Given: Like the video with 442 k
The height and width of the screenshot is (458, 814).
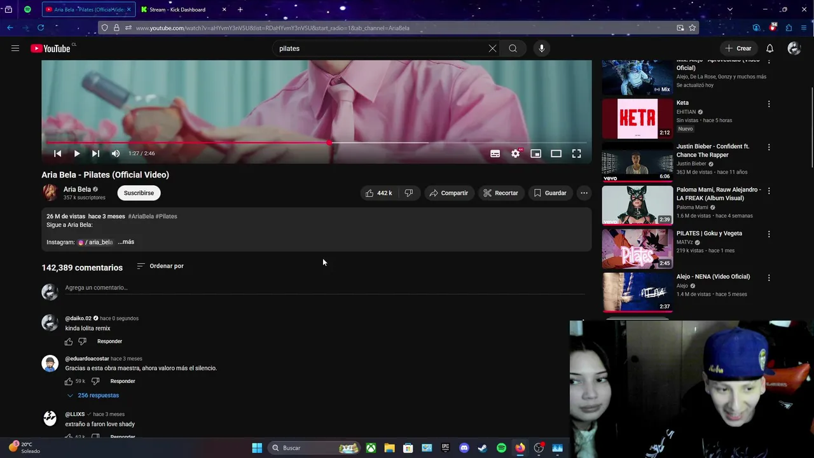Looking at the screenshot, I should pos(379,193).
